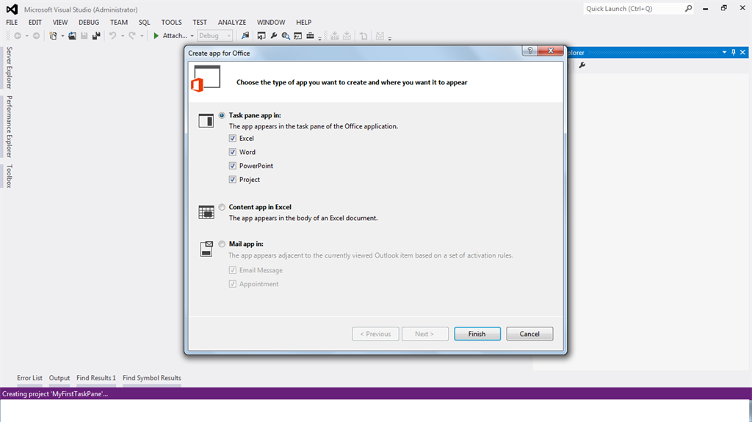The width and height of the screenshot is (752, 422).
Task: Select the Mail app in radio button
Action: [x=222, y=244]
